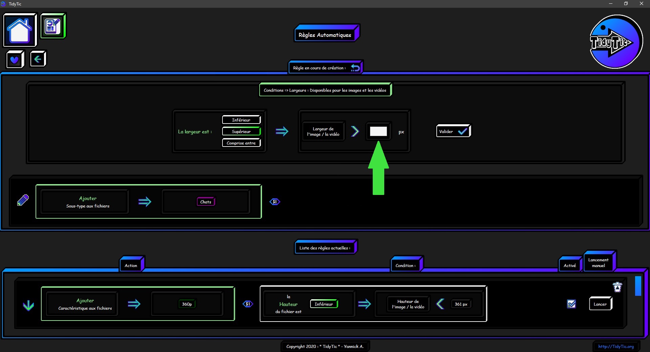Launch the 360p rule with Lancer
Image resolution: width=650 pixels, height=352 pixels.
tap(601, 304)
